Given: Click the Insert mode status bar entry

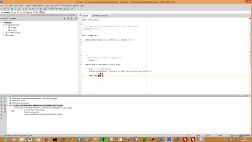Looking at the screenshot, I should [220, 136].
